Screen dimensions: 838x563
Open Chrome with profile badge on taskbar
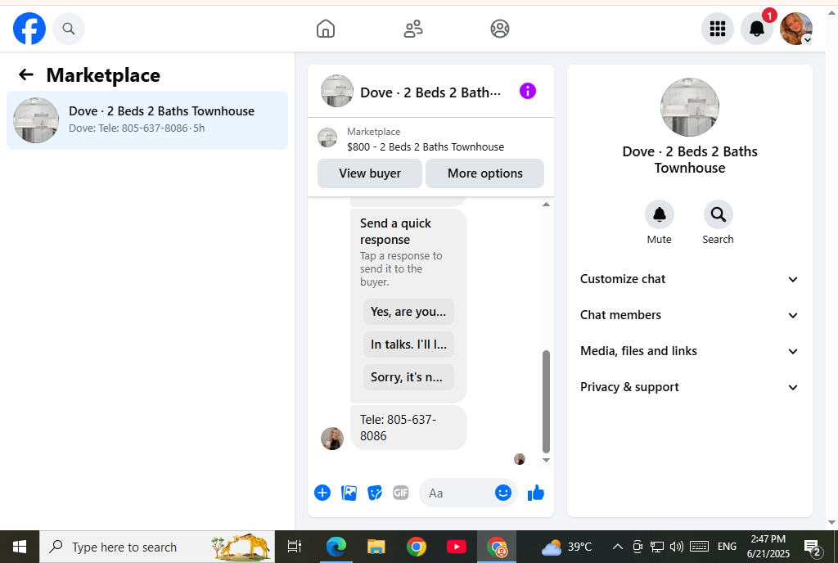(x=497, y=547)
